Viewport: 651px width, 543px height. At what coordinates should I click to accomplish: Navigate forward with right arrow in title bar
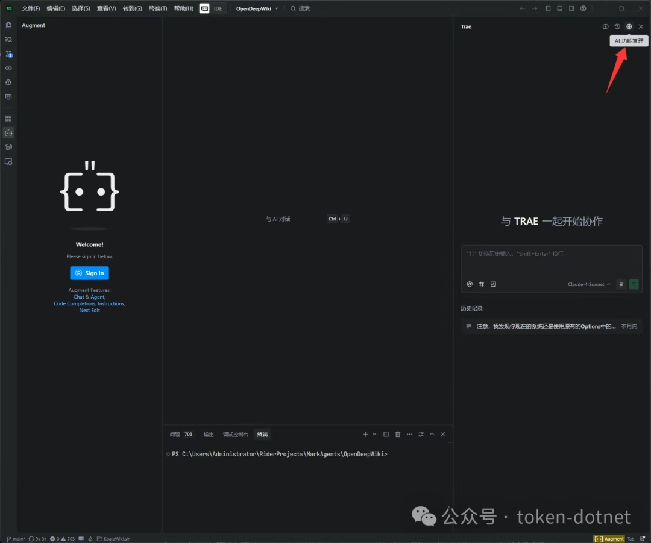(x=535, y=8)
